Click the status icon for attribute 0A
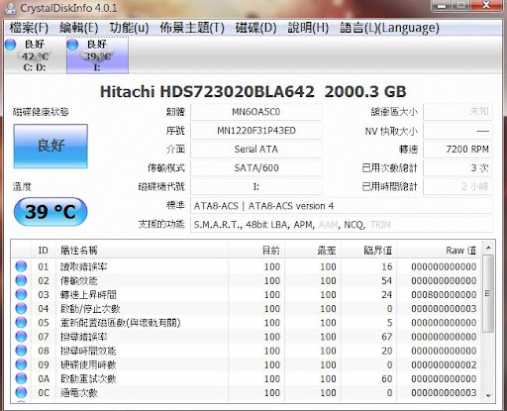This screenshot has height=411, width=507. point(21,378)
